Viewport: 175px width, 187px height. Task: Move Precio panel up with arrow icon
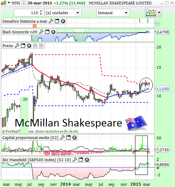[41, 45]
